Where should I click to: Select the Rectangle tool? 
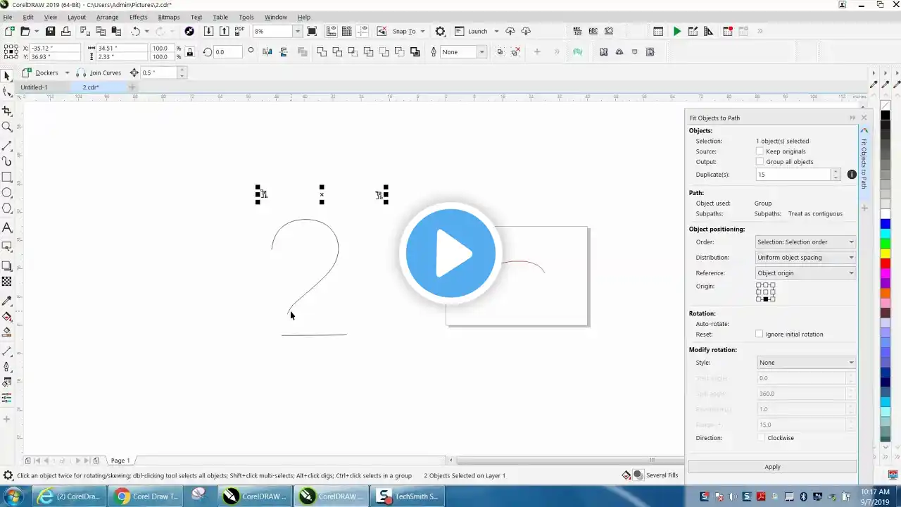7,177
